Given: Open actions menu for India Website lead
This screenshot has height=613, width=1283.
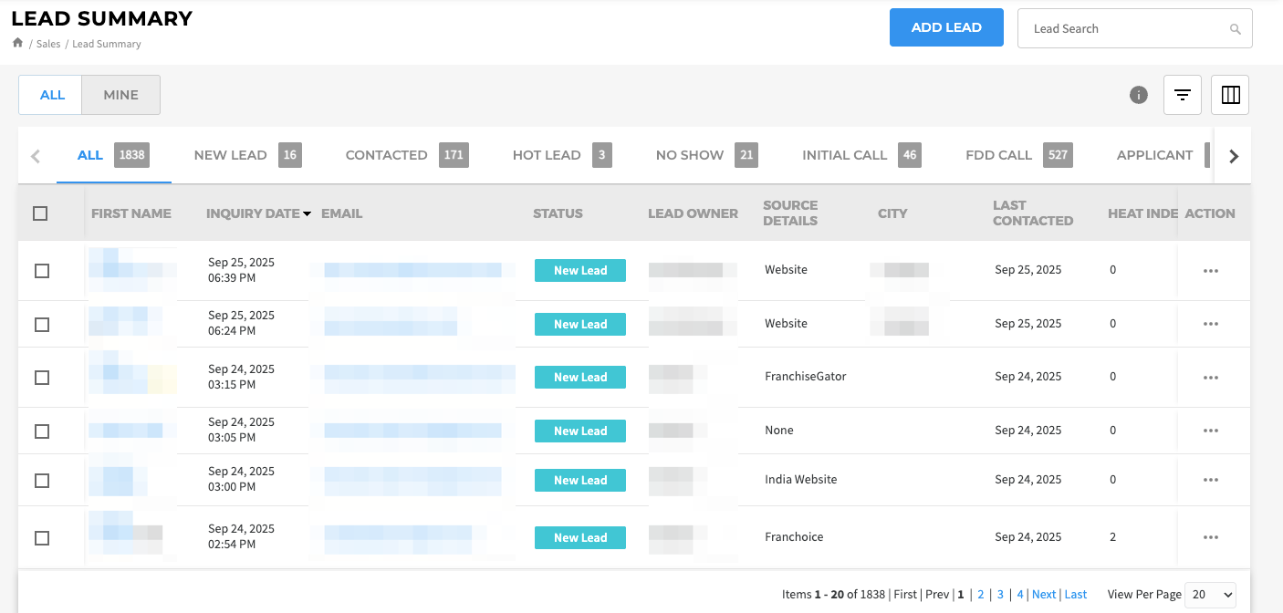Looking at the screenshot, I should pos(1211,480).
